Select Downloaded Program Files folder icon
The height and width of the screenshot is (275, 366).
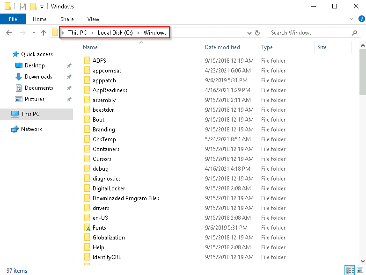point(87,198)
